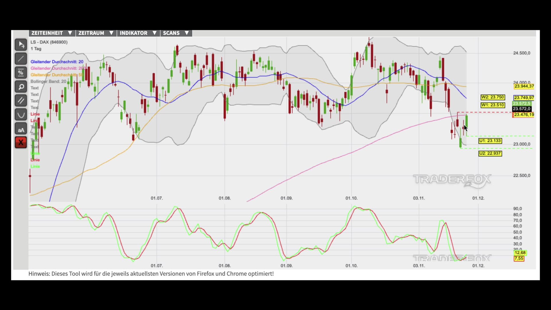Open the ZEITRAUM dropdown menu
Viewport: 551px width, 310px height.
96,33
